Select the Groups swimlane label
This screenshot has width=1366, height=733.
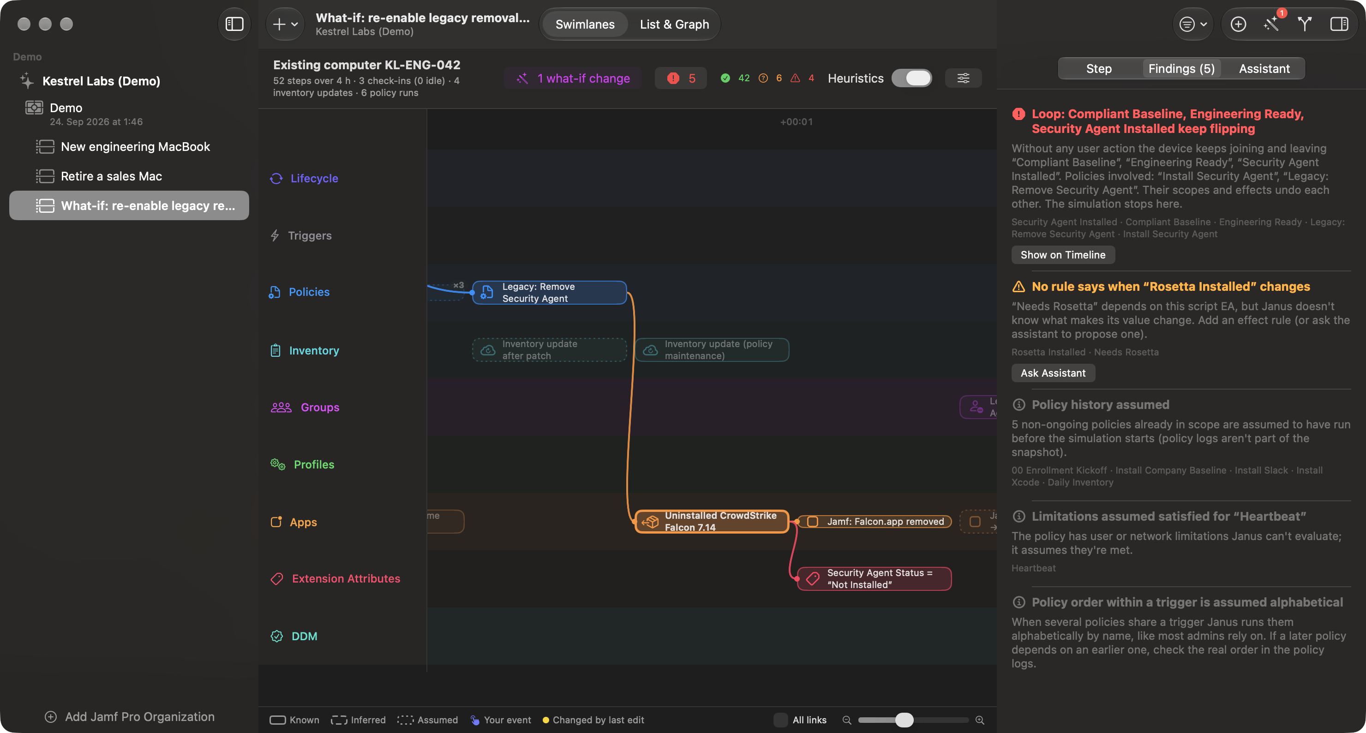pyautogui.click(x=305, y=407)
